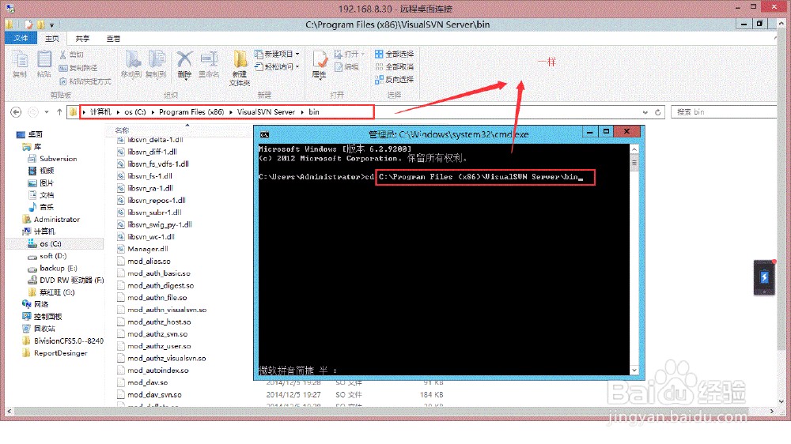Select file mod_auth_basic.so
The height and width of the screenshot is (444, 791).
(153, 273)
